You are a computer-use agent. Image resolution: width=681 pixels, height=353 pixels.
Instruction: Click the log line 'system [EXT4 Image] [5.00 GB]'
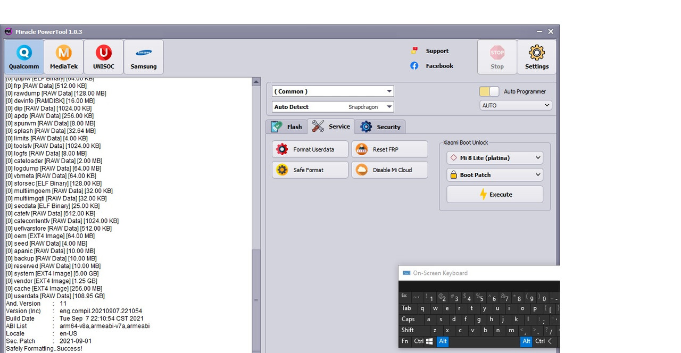coord(51,274)
